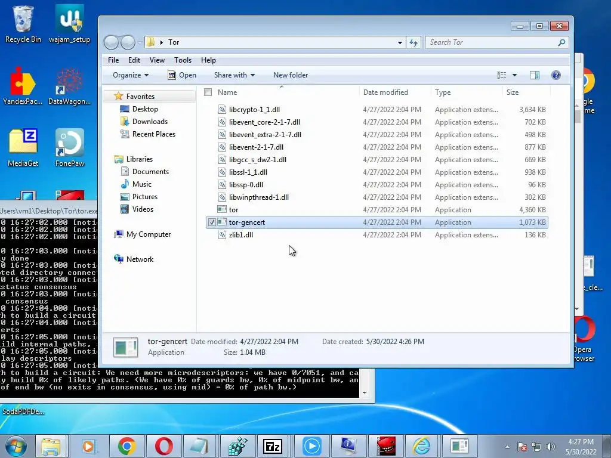Launch Internet Explorer from the taskbar

422,446
